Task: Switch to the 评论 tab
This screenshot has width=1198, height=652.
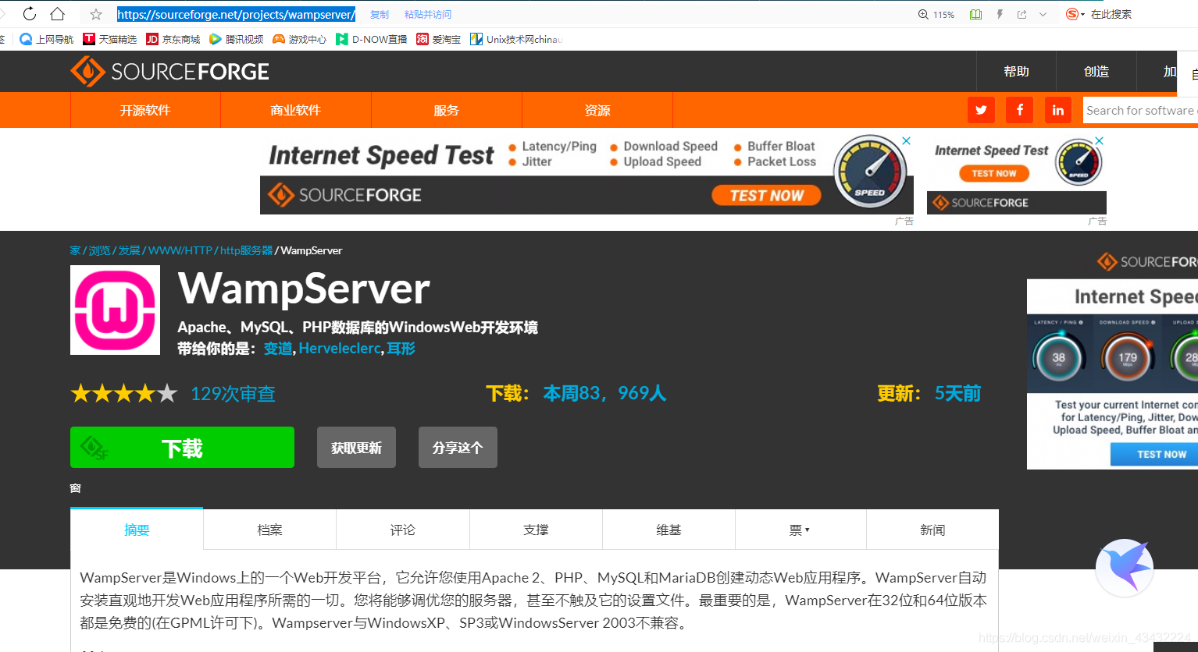Action: click(403, 530)
